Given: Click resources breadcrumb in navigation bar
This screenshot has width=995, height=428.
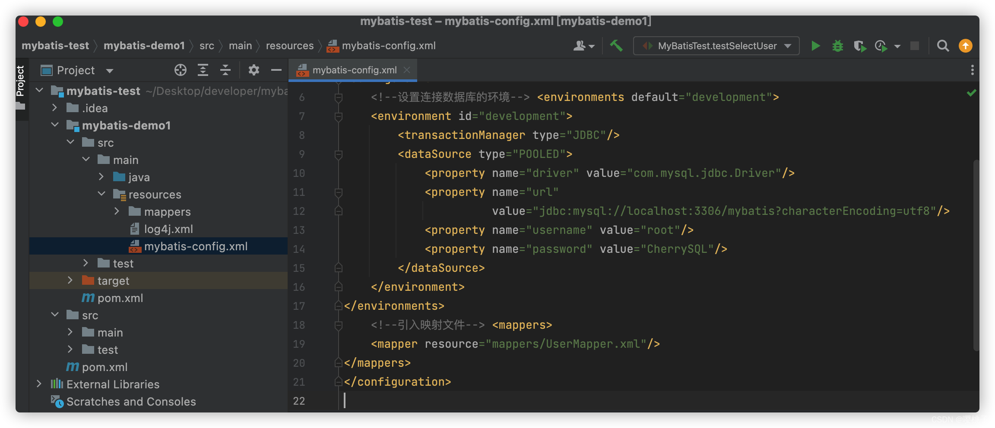Looking at the screenshot, I should [x=290, y=46].
